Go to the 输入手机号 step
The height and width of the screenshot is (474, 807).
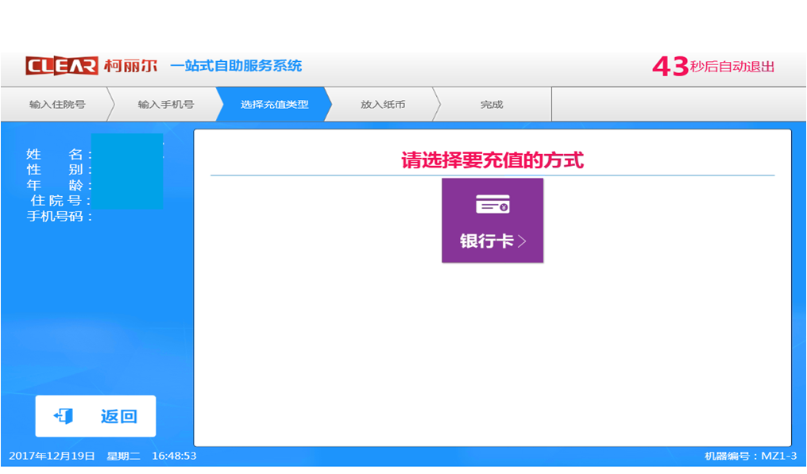pos(166,105)
